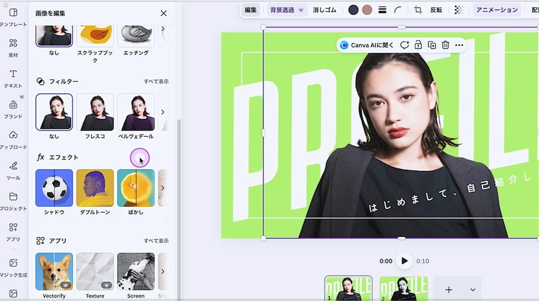Open the プロジェクト projects panel
539x301 pixels.
[x=13, y=201]
